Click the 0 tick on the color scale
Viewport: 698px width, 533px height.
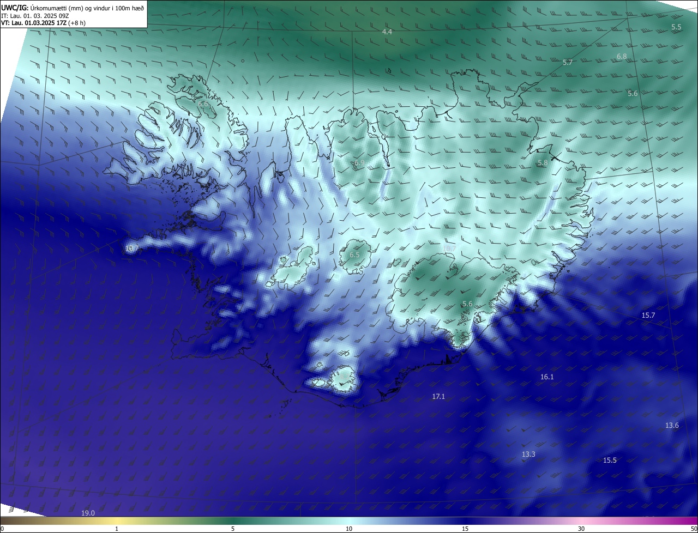2,529
